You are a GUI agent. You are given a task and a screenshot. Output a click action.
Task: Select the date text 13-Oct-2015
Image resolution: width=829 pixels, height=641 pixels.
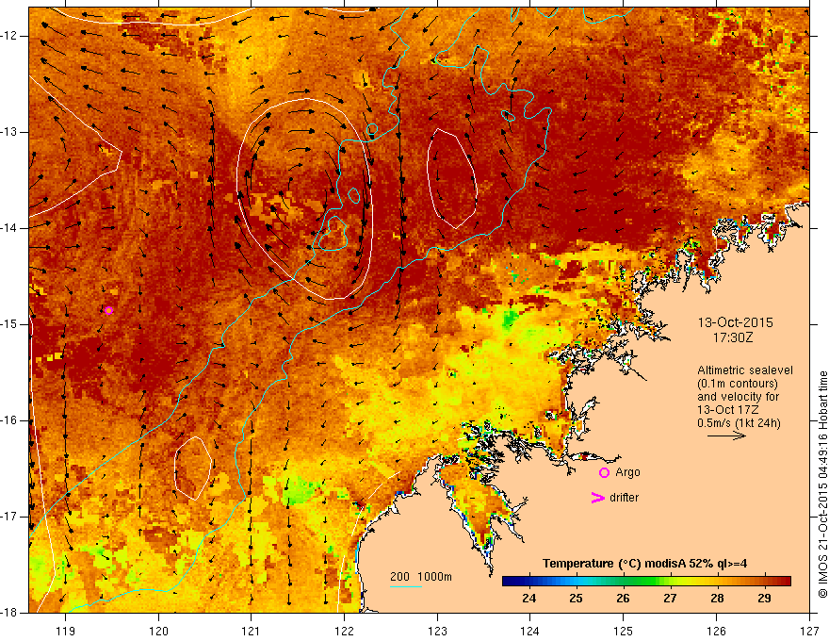pos(735,322)
